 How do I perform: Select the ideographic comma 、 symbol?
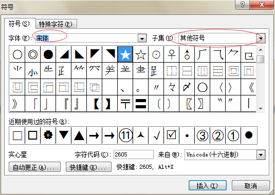pyautogui.click(x=125, y=87)
